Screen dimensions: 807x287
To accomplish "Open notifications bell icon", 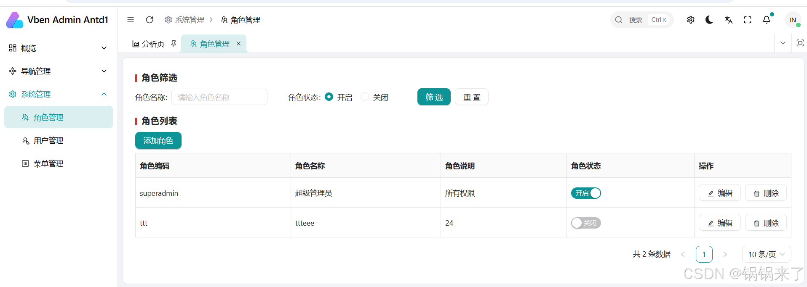I will pyautogui.click(x=767, y=20).
